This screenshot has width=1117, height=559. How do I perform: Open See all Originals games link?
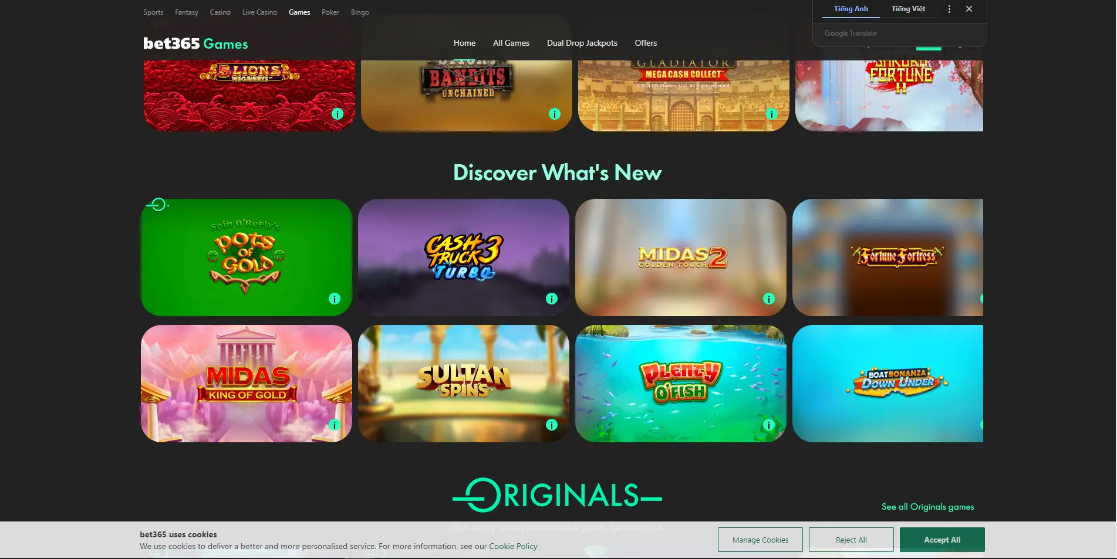[x=927, y=507]
